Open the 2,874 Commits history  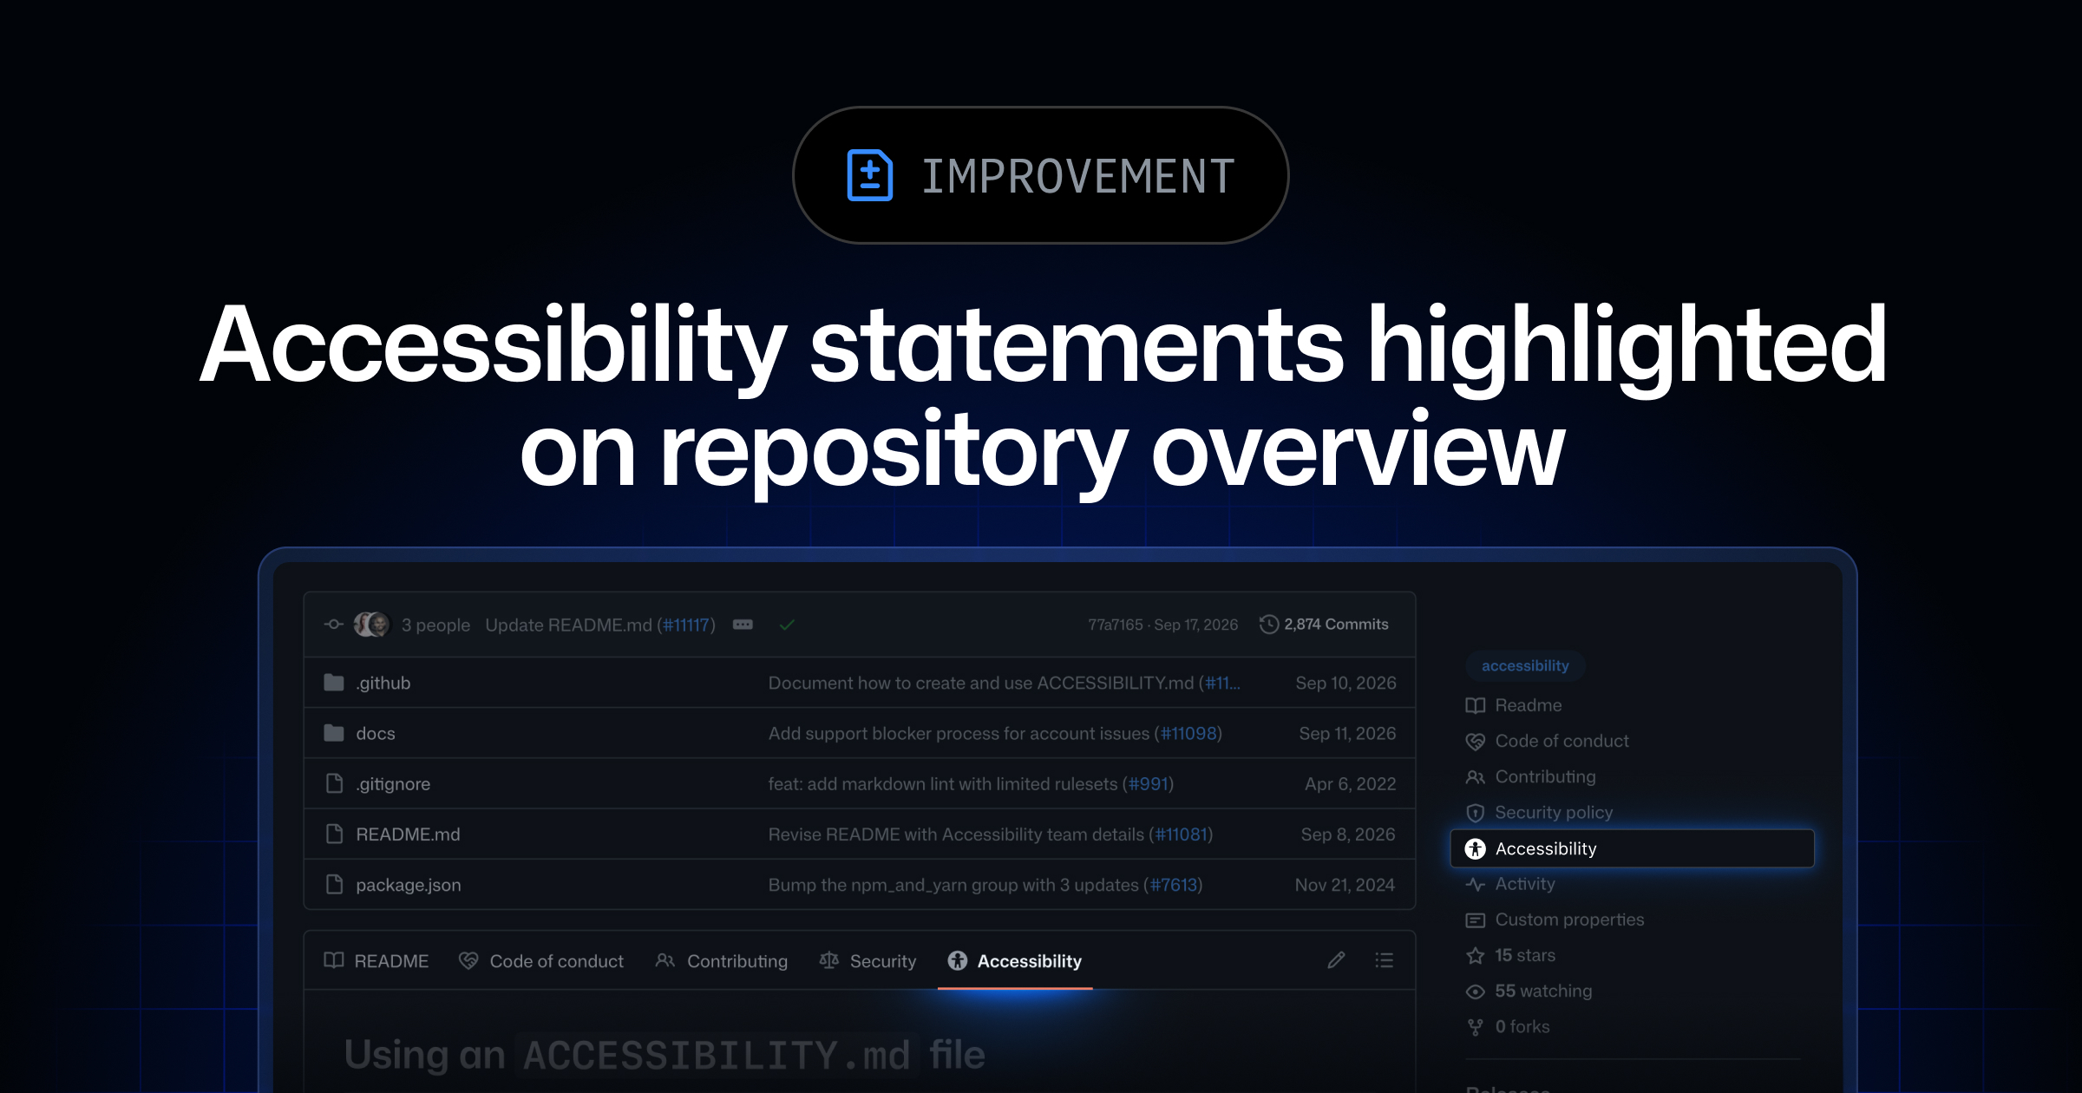pos(1336,625)
